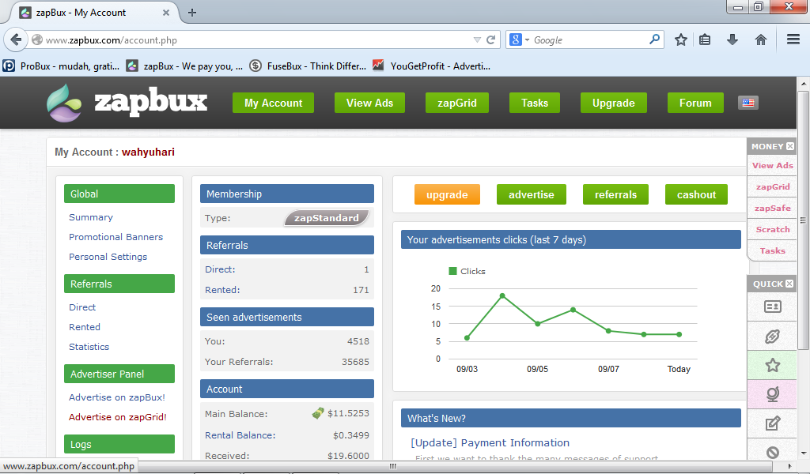The image size is (810, 474).
Task: Click the orange upgrade button
Action: pos(447,194)
